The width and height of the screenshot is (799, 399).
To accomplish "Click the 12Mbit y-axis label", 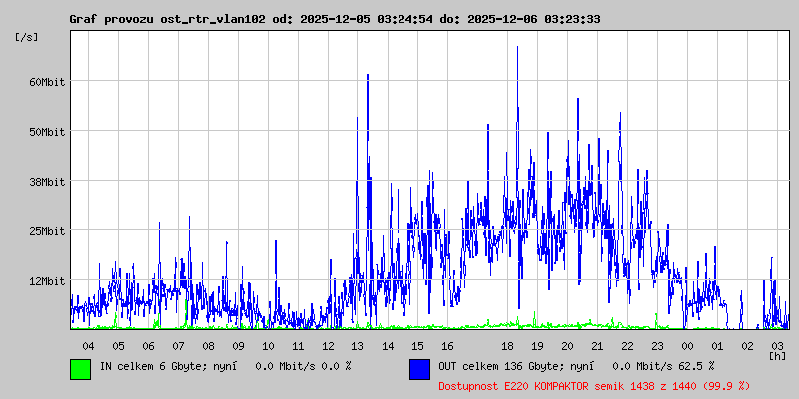I will (x=47, y=280).
